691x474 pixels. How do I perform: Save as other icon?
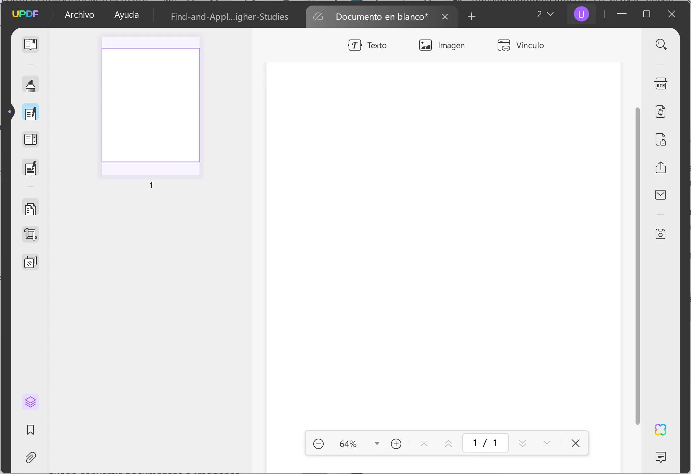point(661,234)
